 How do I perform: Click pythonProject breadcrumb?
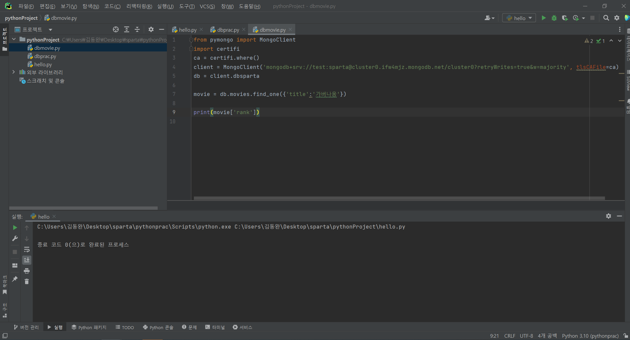(x=21, y=18)
